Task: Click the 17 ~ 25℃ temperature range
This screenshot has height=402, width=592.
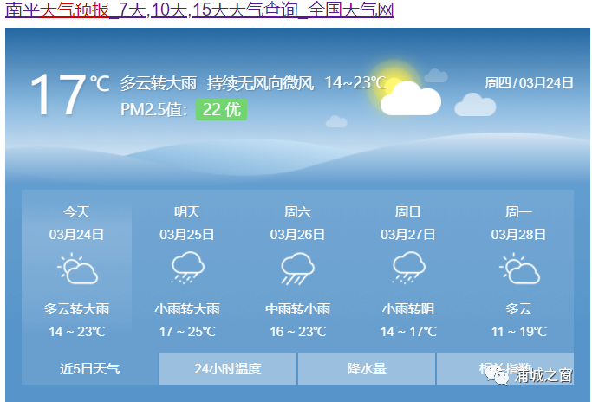Action: click(187, 332)
